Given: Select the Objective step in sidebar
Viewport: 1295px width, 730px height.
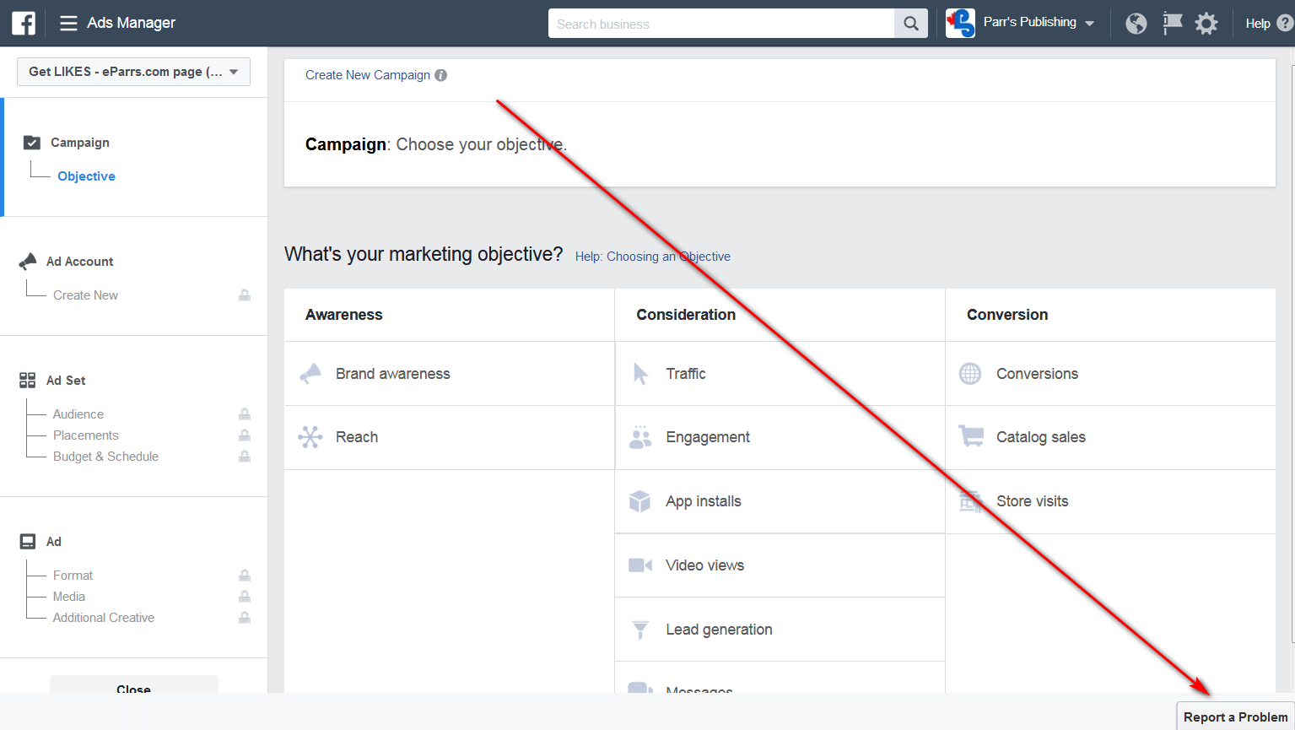Looking at the screenshot, I should pyautogui.click(x=86, y=176).
